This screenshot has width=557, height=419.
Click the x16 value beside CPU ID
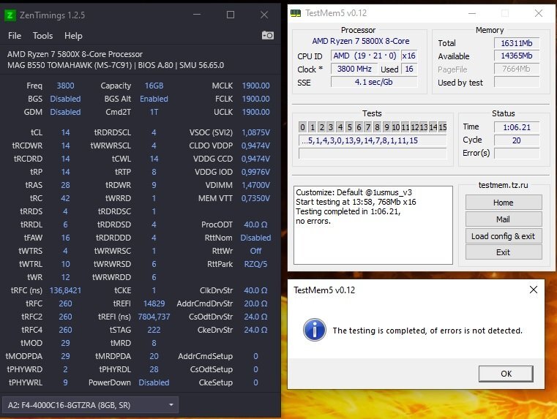409,56
